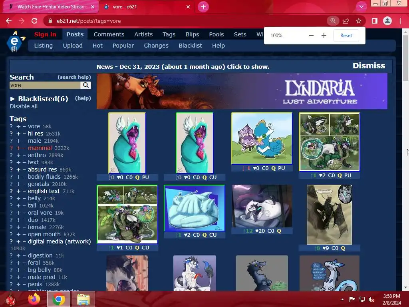Screen dimensions: 409x307
Task: Open the Blacklisted (help) link
Action: coord(83,98)
